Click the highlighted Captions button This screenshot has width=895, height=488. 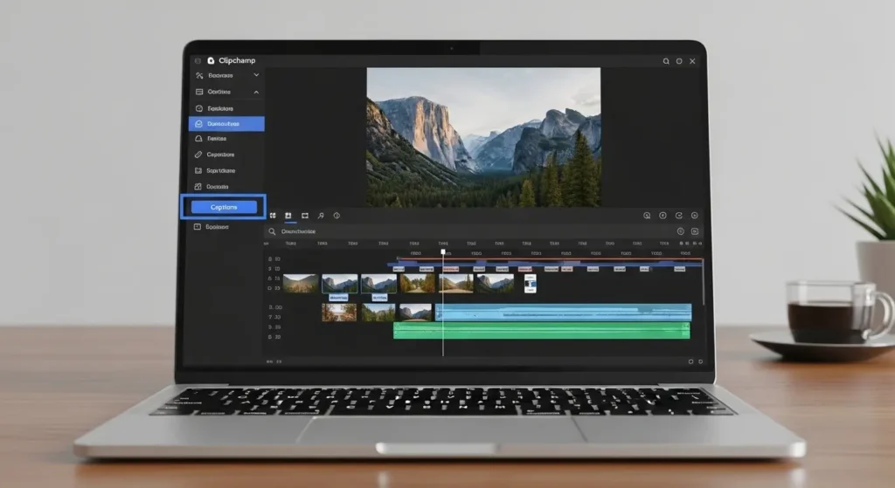coord(224,207)
